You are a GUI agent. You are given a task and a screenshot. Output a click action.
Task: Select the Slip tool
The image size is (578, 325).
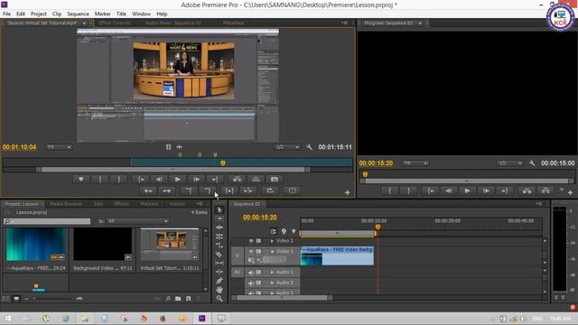pos(219,263)
